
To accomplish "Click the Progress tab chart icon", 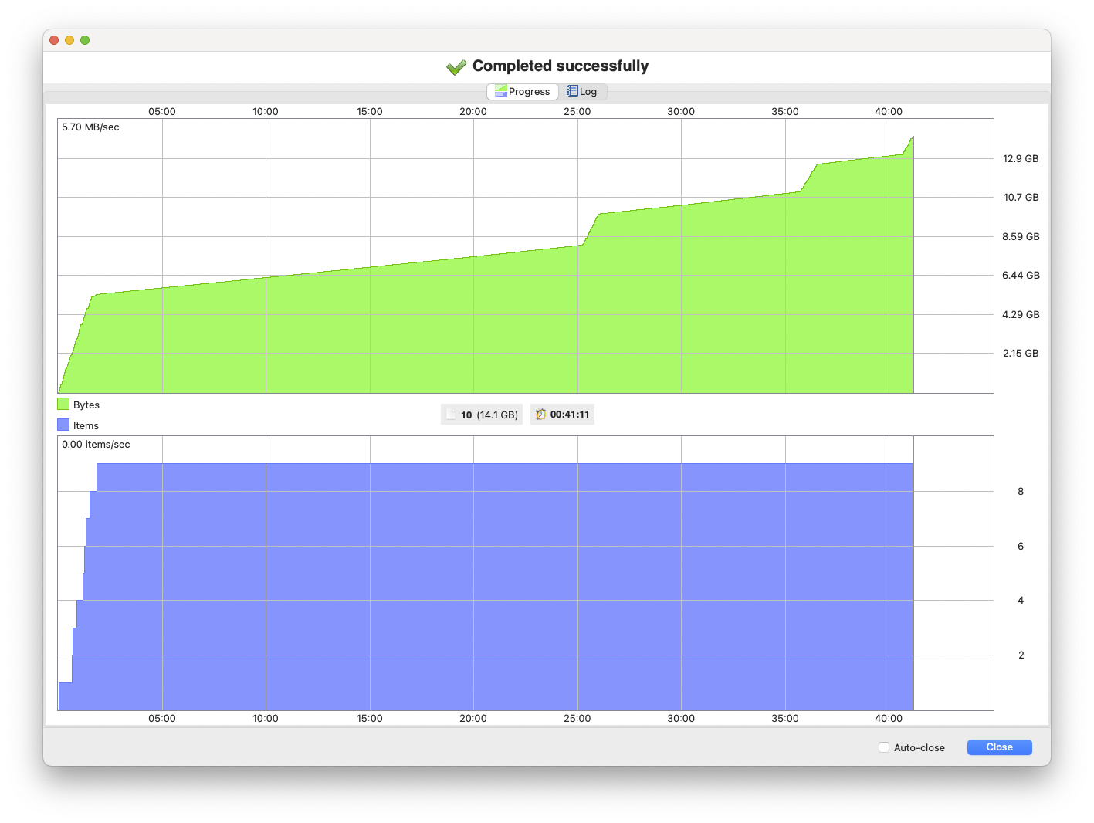I will (x=500, y=91).
